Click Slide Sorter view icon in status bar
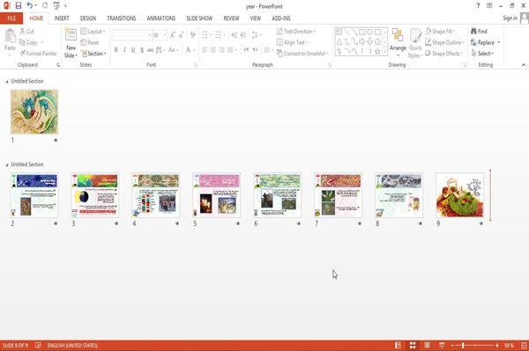Screen dimensions: 529x351 click(x=413, y=345)
